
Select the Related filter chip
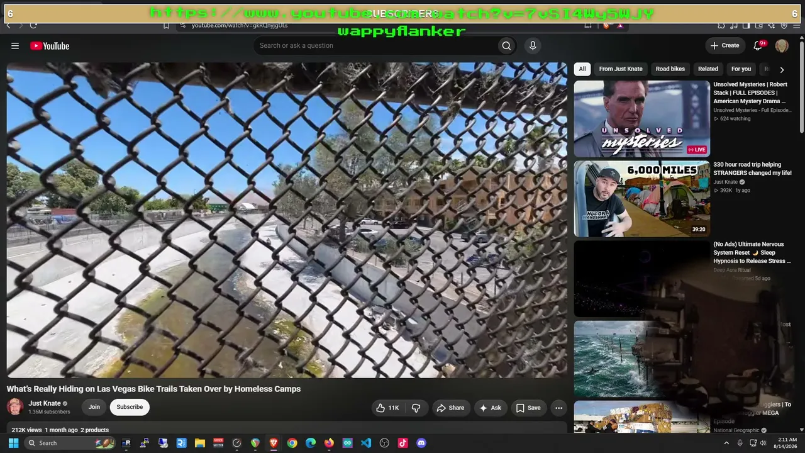tap(708, 69)
